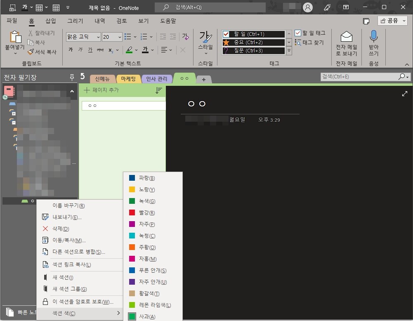Apply Question tag (질문 Ctrl+3)

coord(254,51)
